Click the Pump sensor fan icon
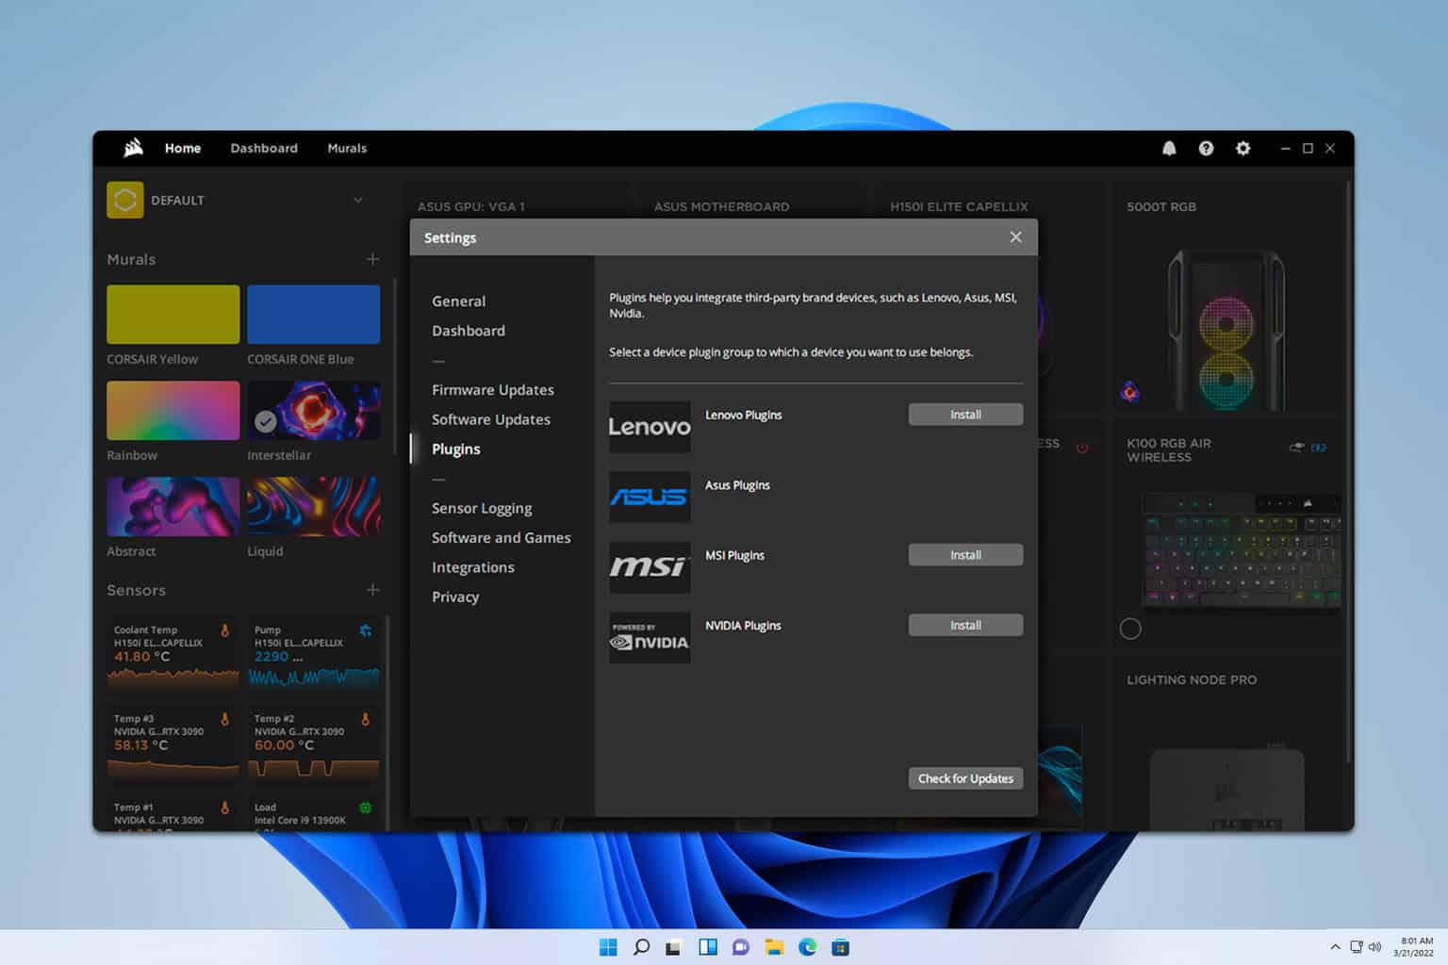 [366, 630]
